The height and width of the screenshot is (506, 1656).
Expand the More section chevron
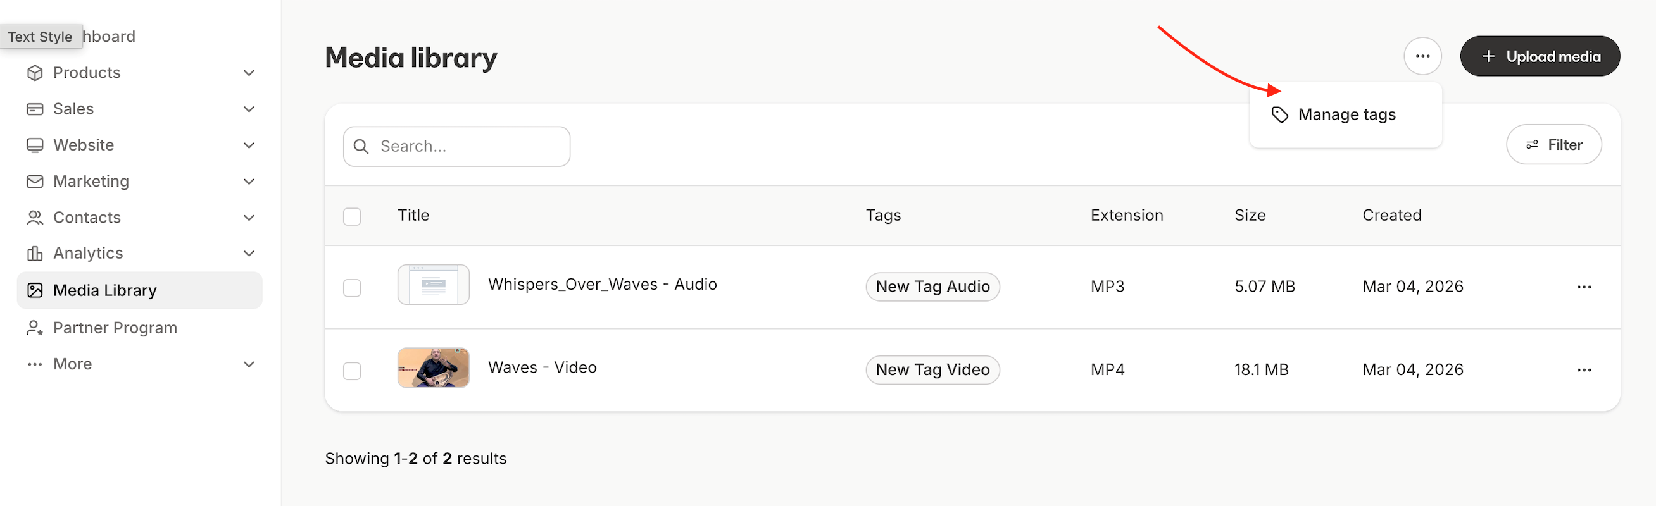[249, 364]
